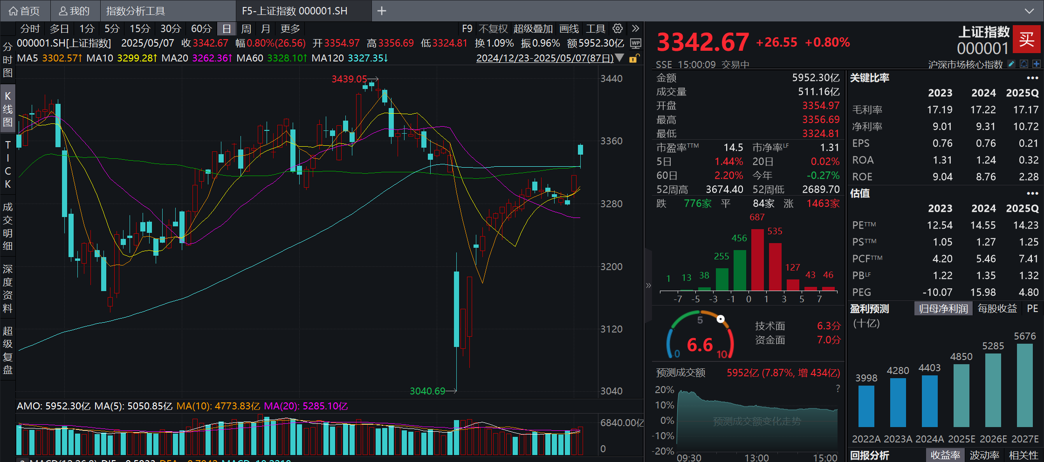Viewport: 1044px width, 462px height.
Task: Click the WP display icon beside turnover
Action: tap(635, 43)
